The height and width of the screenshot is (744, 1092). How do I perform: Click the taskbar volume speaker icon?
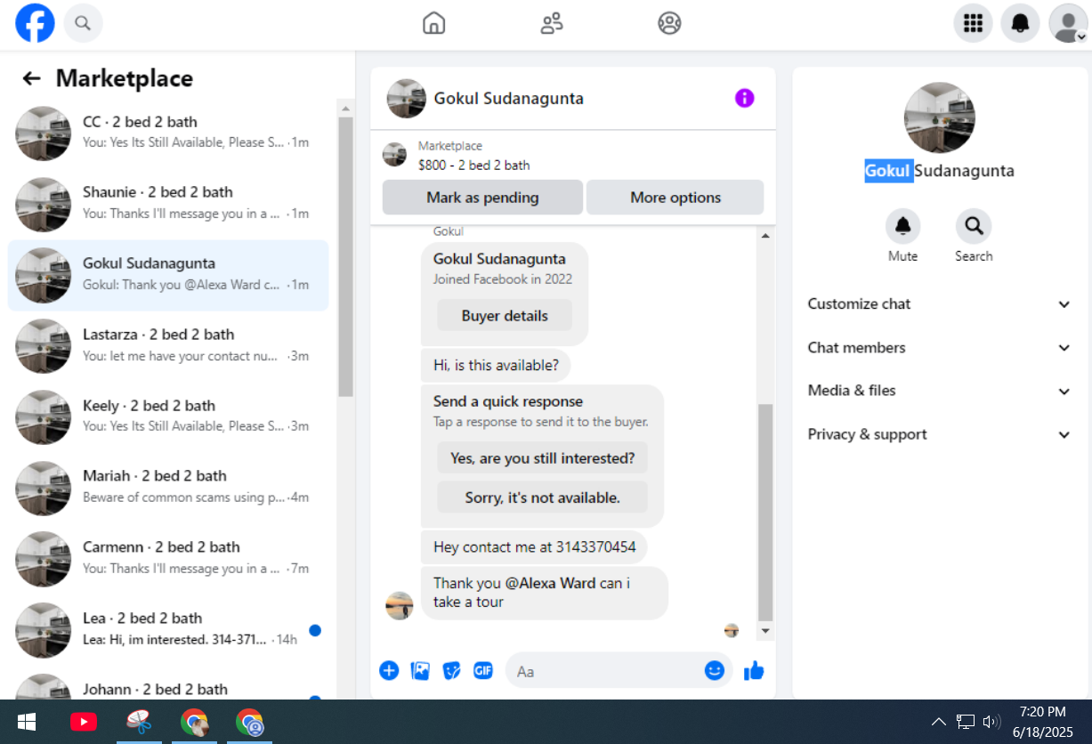992,722
